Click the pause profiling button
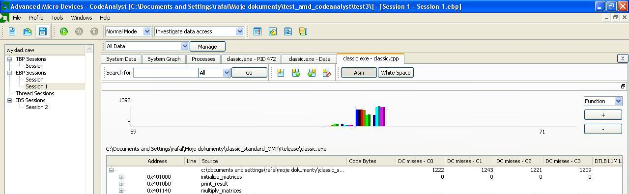Viewport: 629px width, 194px height. [79, 31]
